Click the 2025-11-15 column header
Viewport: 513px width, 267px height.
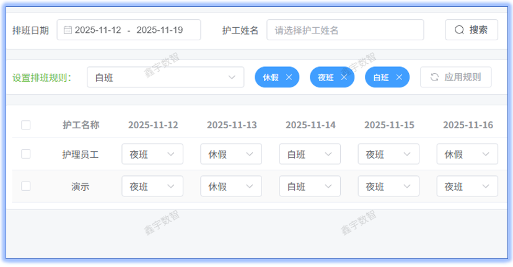(389, 125)
